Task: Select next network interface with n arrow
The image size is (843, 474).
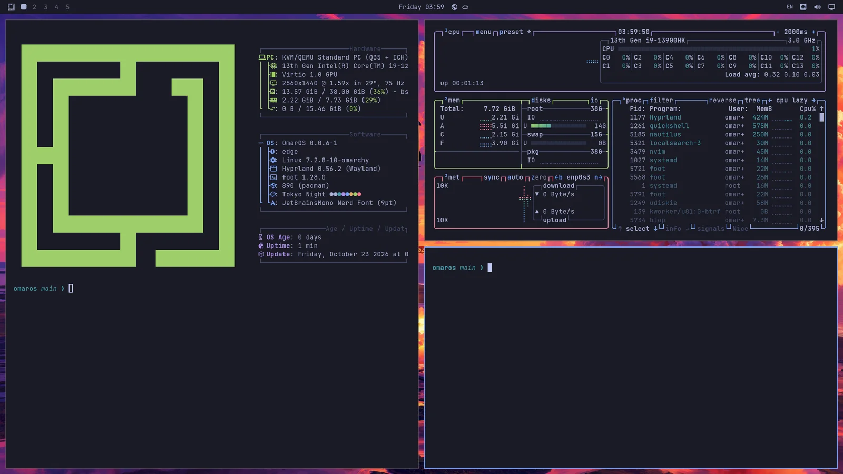Action: [x=598, y=177]
